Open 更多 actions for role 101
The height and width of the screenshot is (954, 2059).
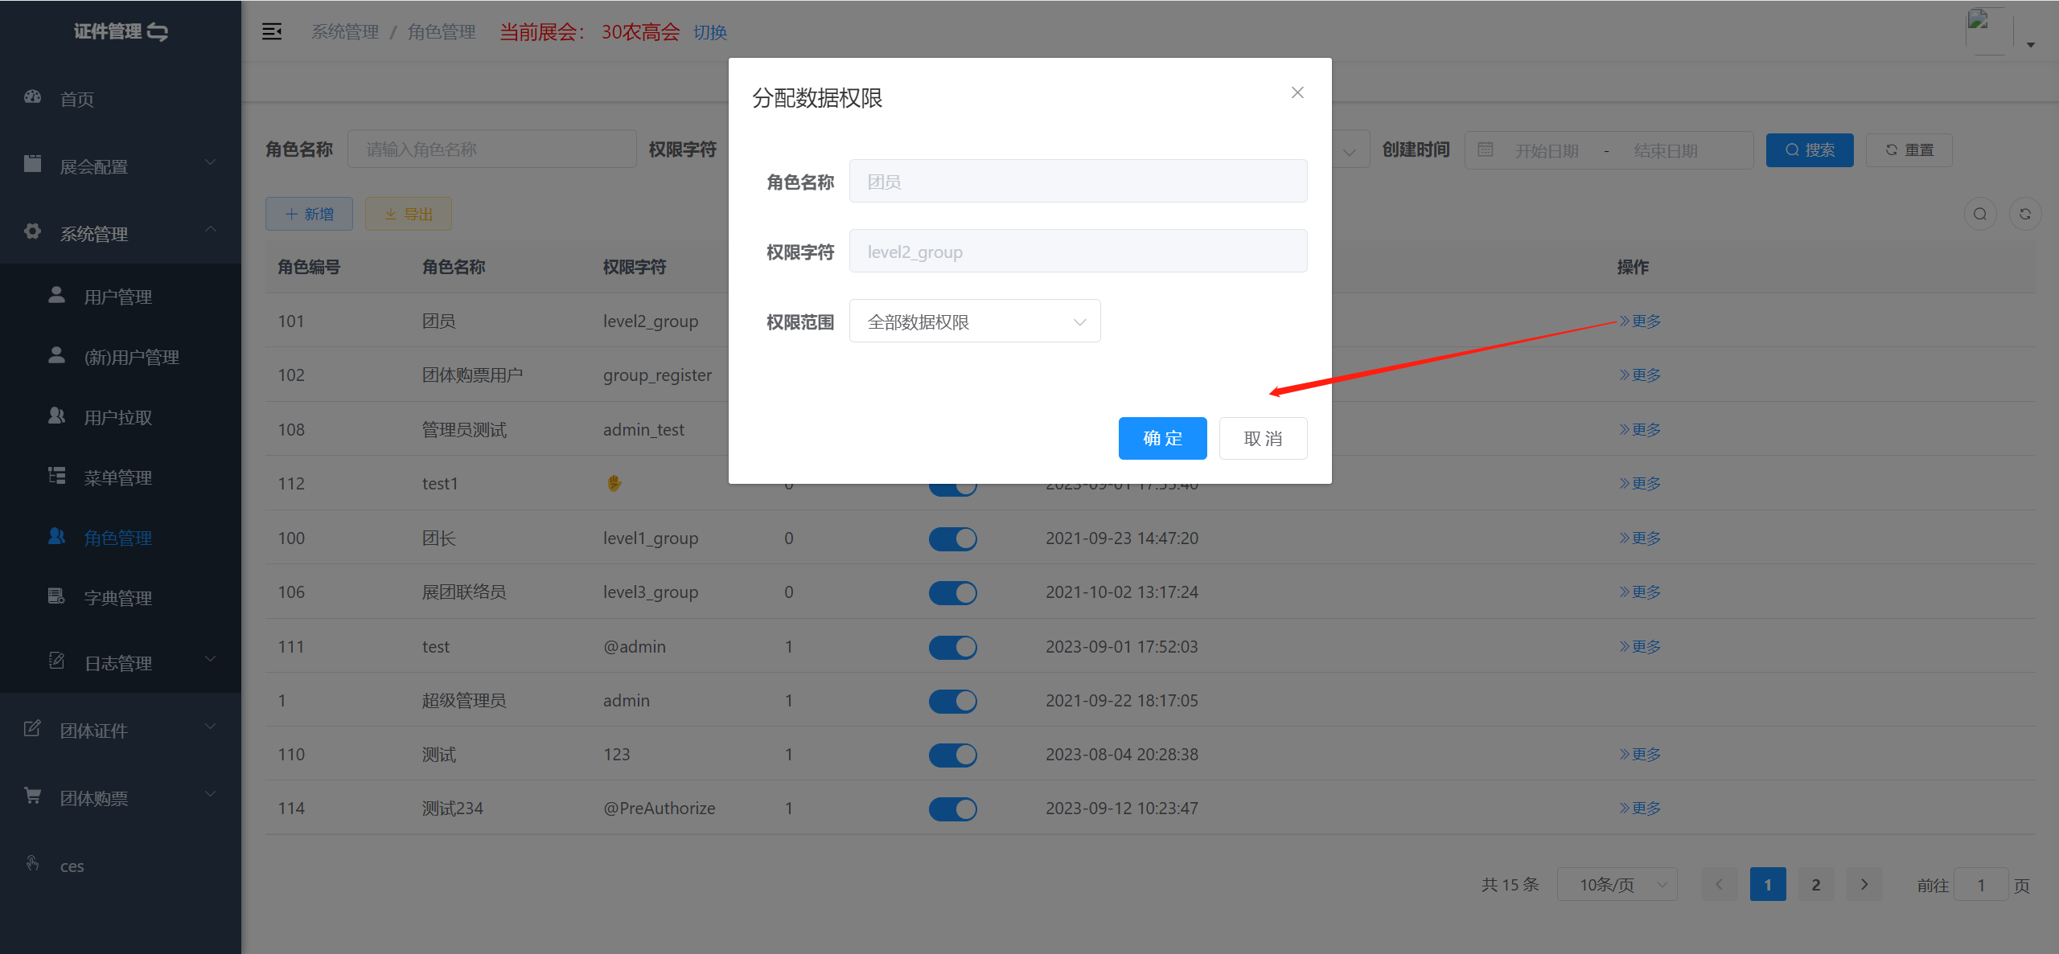pos(1640,321)
